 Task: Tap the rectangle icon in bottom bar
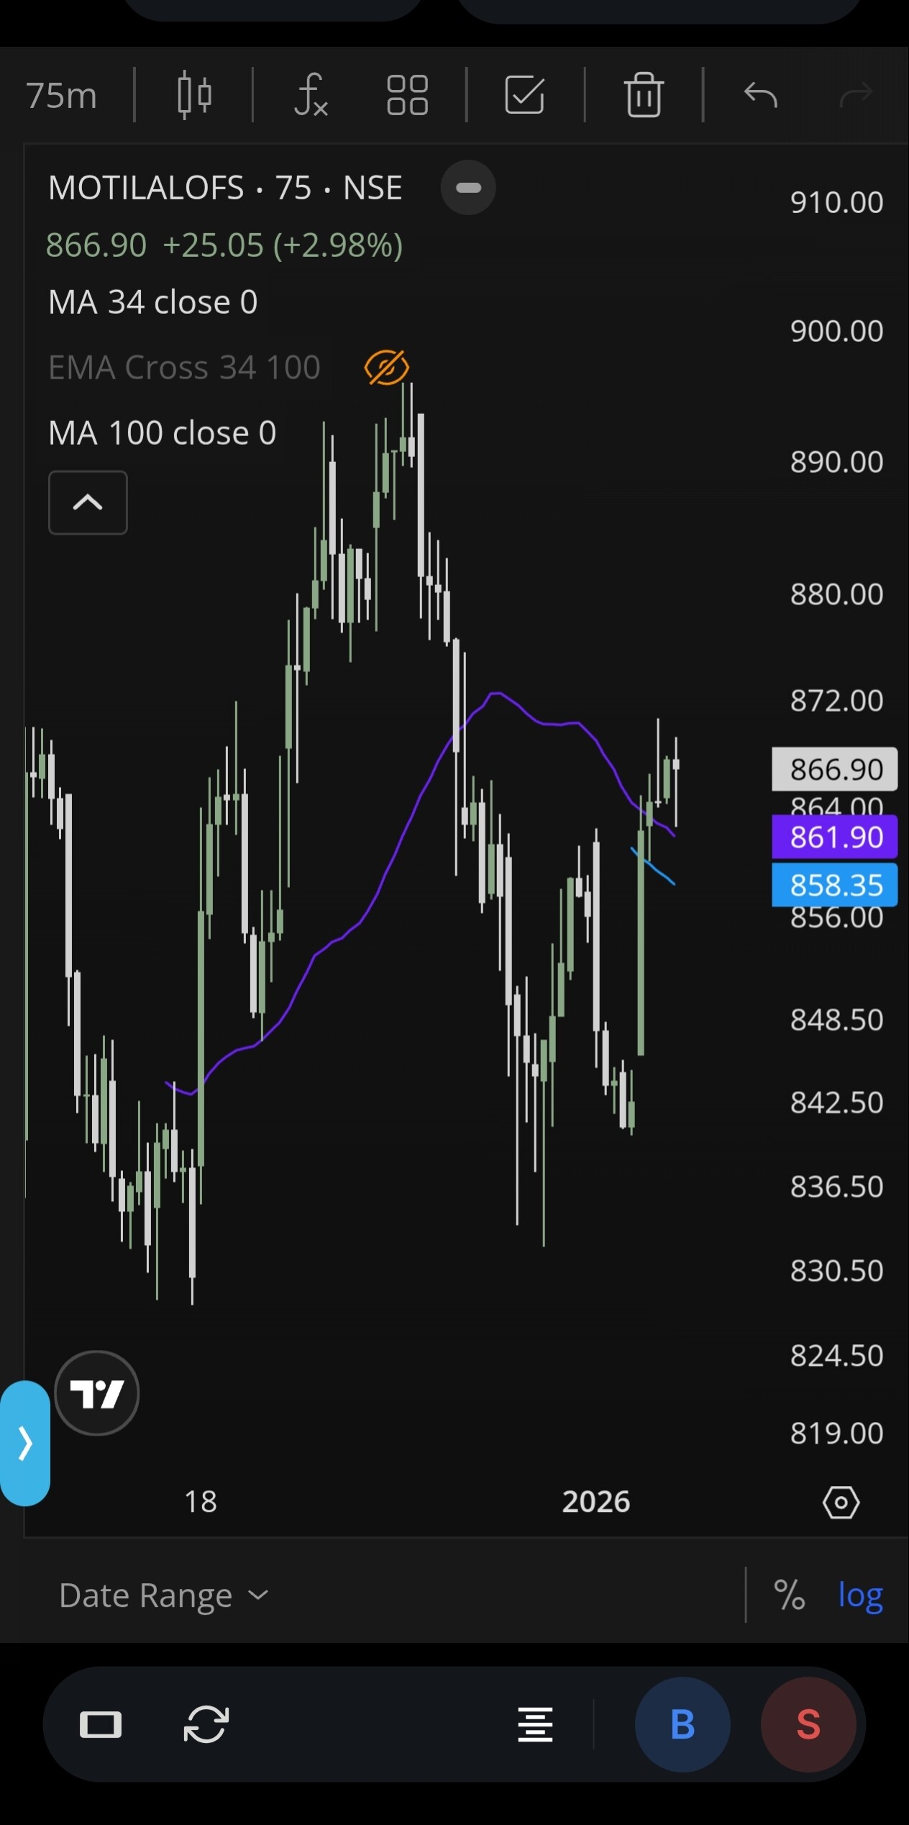coord(101,1725)
